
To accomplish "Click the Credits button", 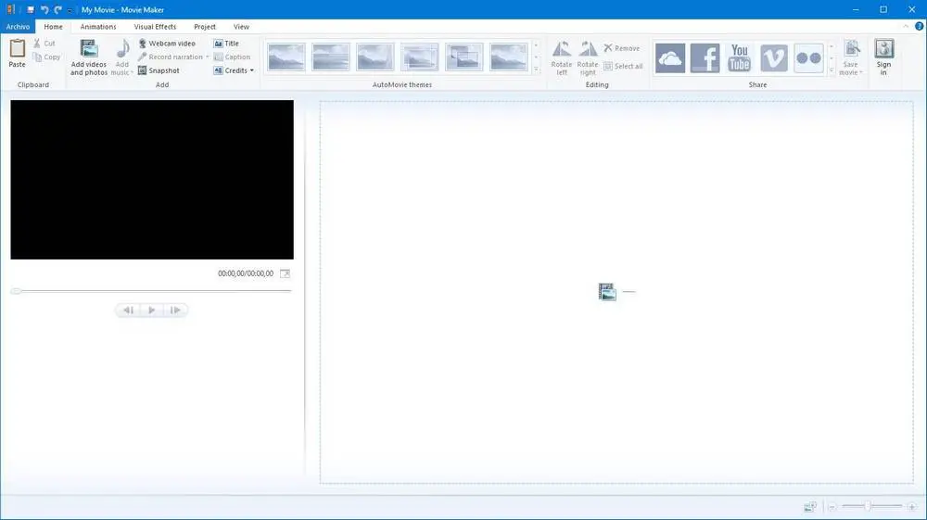I will (x=231, y=70).
